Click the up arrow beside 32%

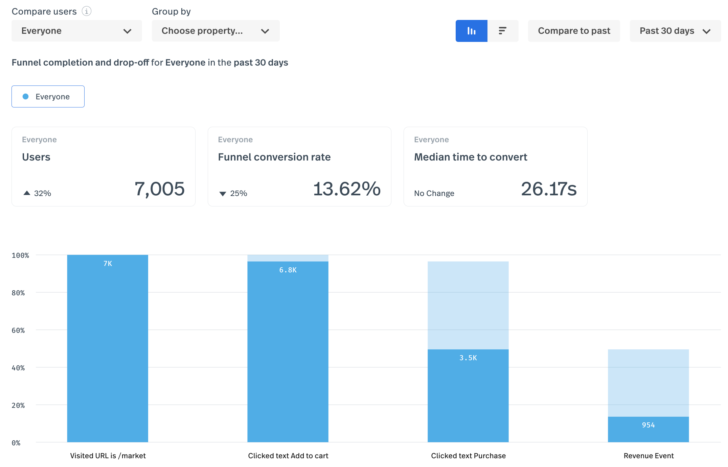27,193
